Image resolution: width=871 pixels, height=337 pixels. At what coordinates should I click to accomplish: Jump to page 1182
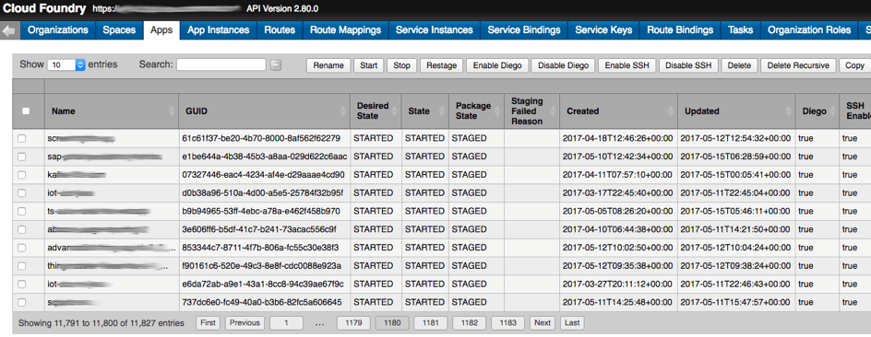(469, 322)
